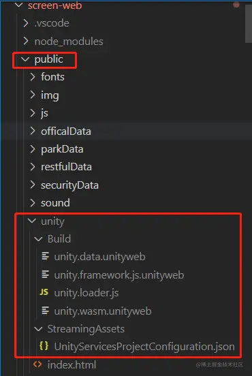Open the officalData folder
Screen dimensions: 252x376
point(66,131)
